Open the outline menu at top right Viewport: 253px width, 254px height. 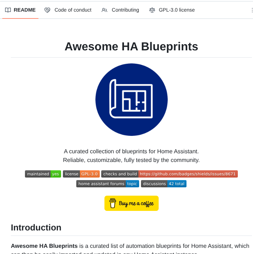[252, 10]
